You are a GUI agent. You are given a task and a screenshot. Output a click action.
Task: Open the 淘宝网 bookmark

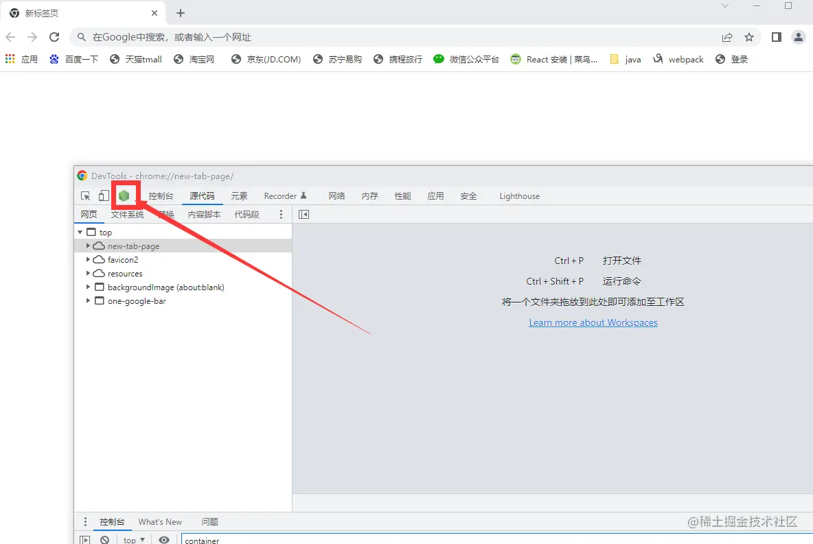coord(194,59)
